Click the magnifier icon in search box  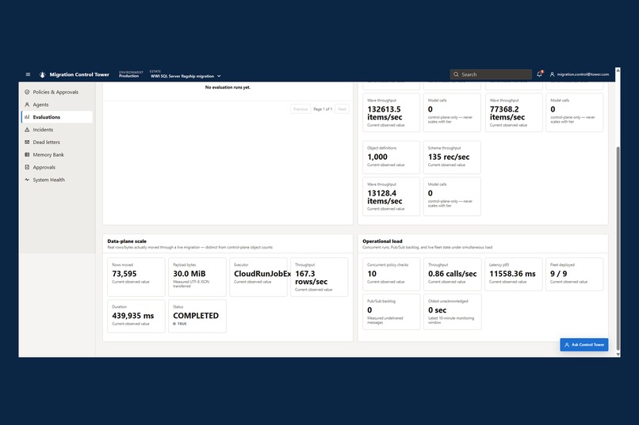tap(456, 74)
